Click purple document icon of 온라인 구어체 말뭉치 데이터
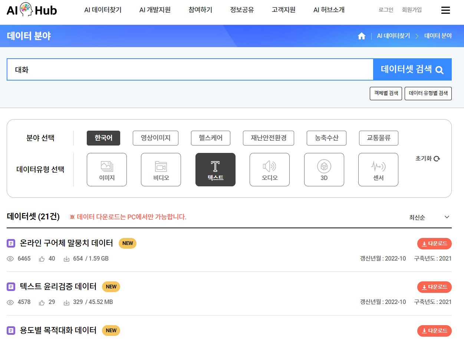The image size is (464, 340). 11,243
